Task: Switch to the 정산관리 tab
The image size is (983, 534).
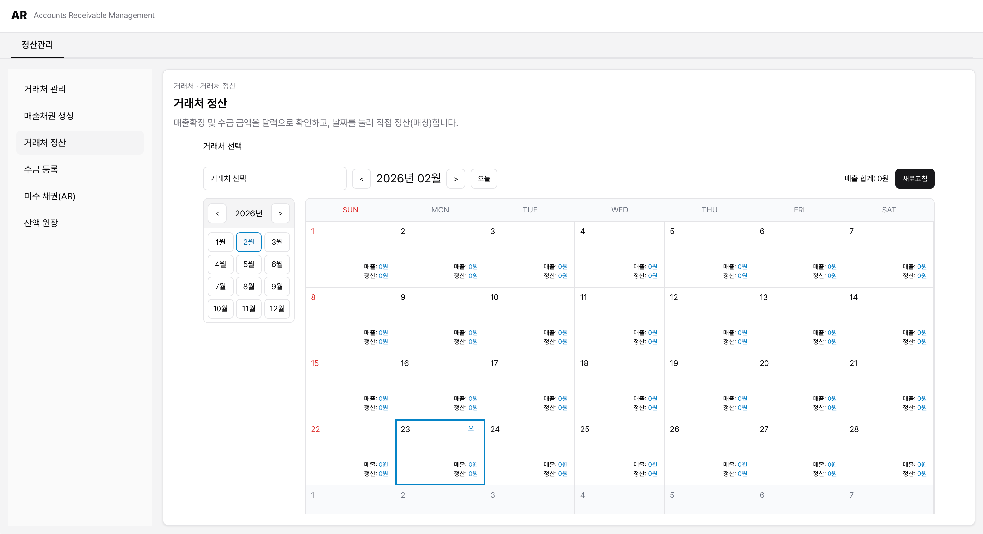Action: point(37,45)
